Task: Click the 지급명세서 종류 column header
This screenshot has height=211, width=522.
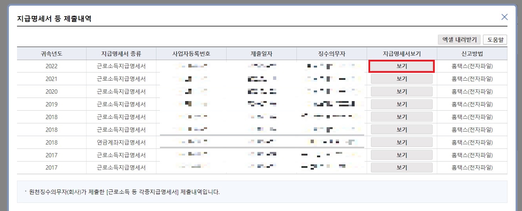Action: (122, 53)
